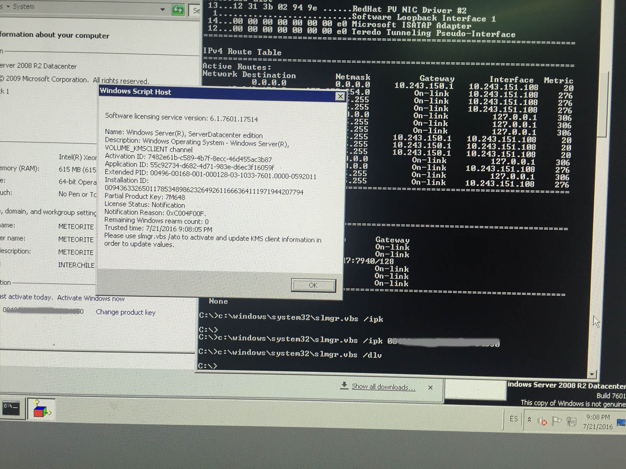
Task: Click Server 2008 R2 Datacenter text in System window
Action: (38, 66)
